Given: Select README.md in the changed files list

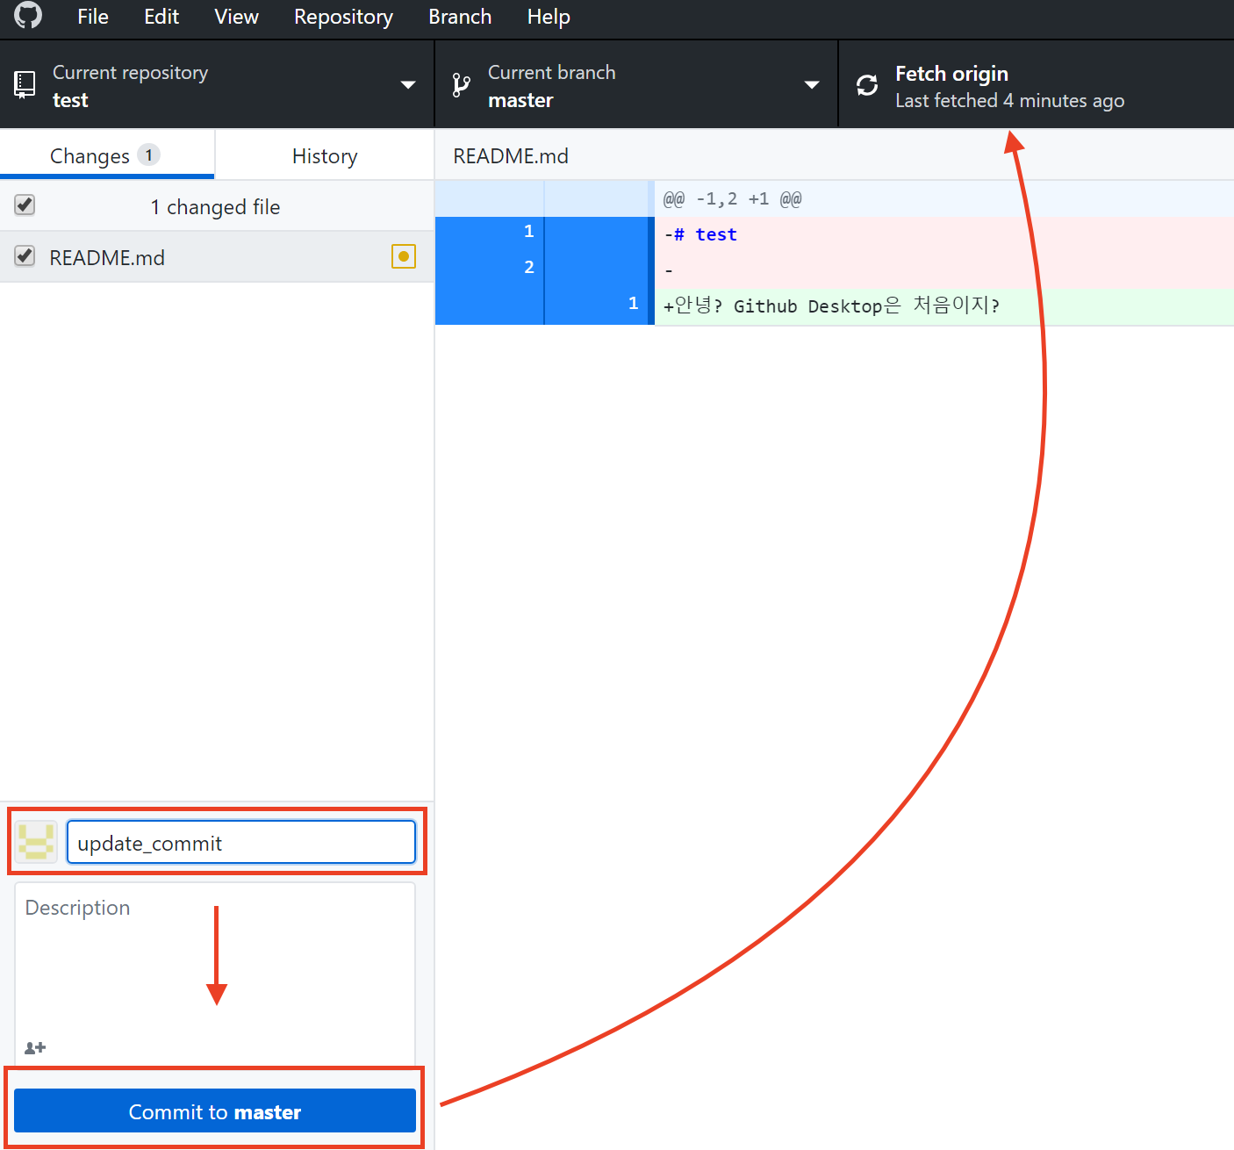Looking at the screenshot, I should click(x=217, y=256).
